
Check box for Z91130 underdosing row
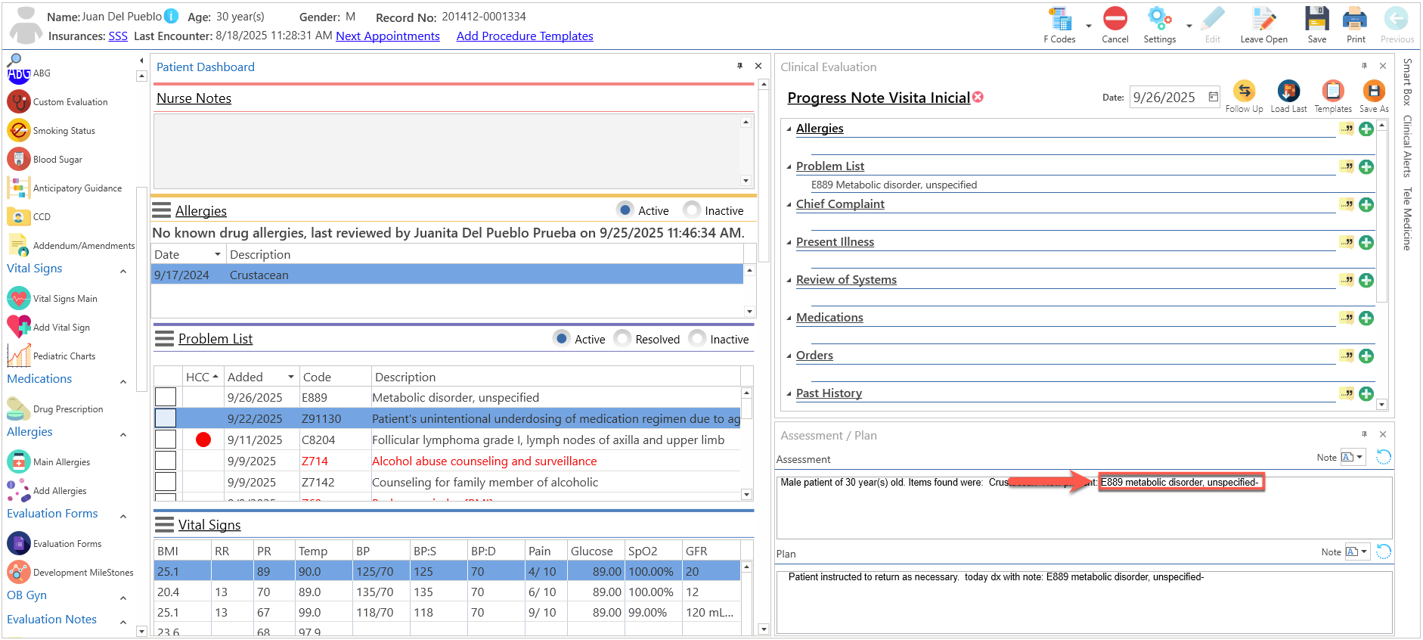click(x=166, y=418)
